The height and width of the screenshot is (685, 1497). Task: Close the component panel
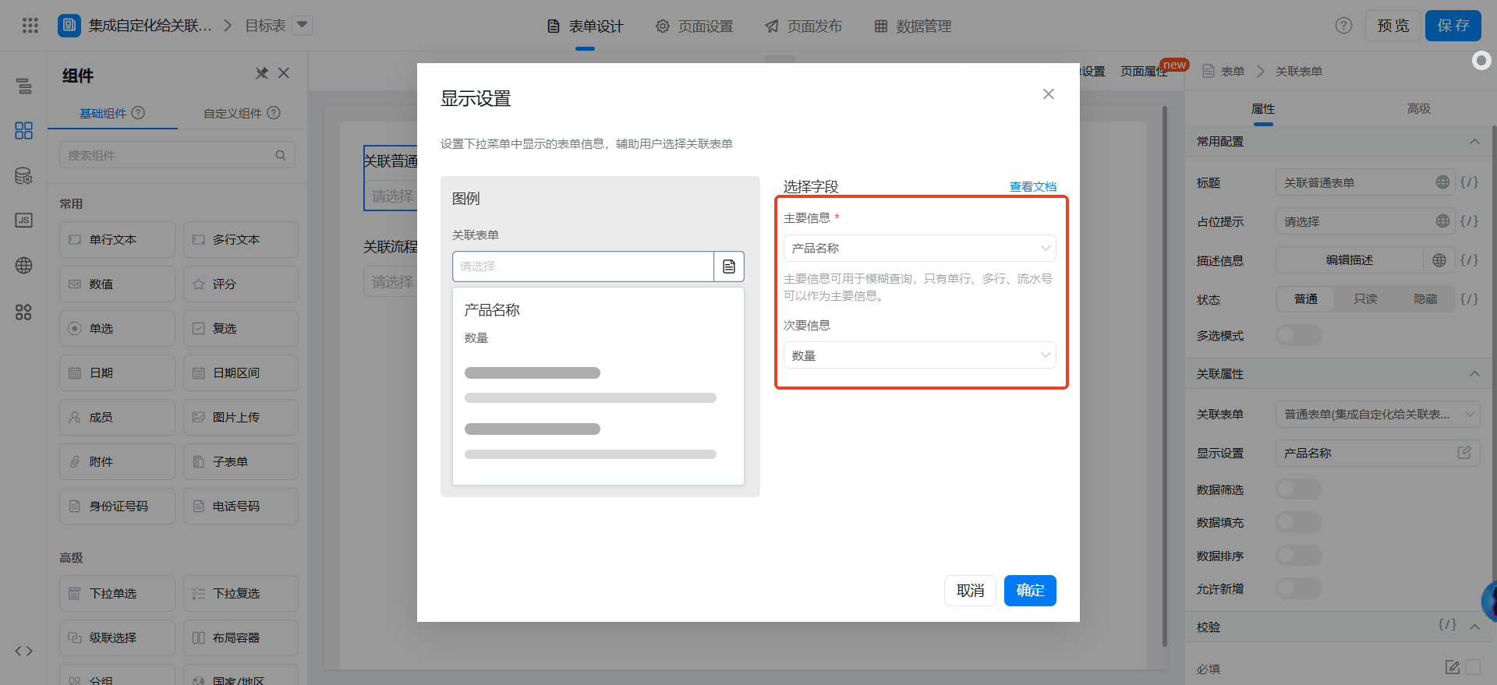[284, 73]
